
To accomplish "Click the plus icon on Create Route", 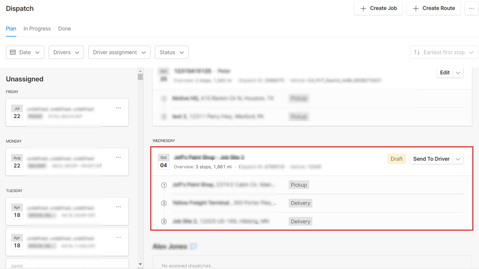I will (416, 8).
